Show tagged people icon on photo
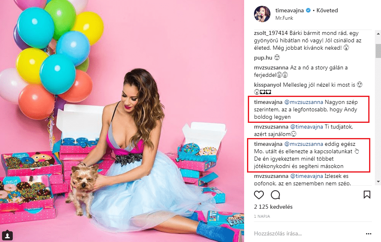Screen dimensions: 381x242 7,235
